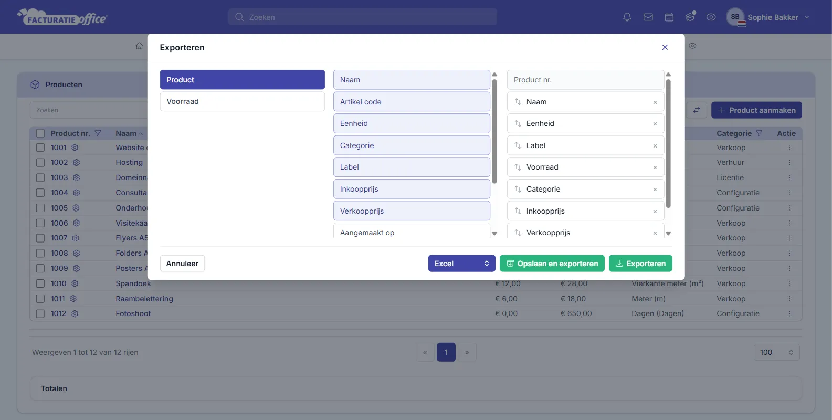The image size is (832, 420).
Task: Open settings gear for product 1012
Action: coord(75,313)
